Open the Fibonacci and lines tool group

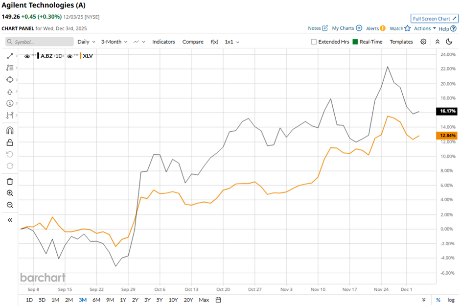click(10, 68)
